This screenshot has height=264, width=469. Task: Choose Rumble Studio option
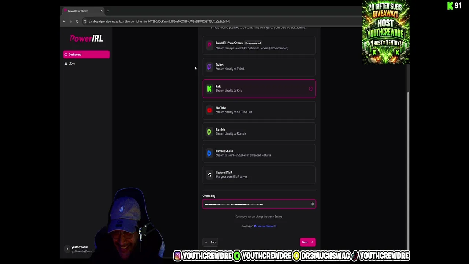pyautogui.click(x=259, y=153)
